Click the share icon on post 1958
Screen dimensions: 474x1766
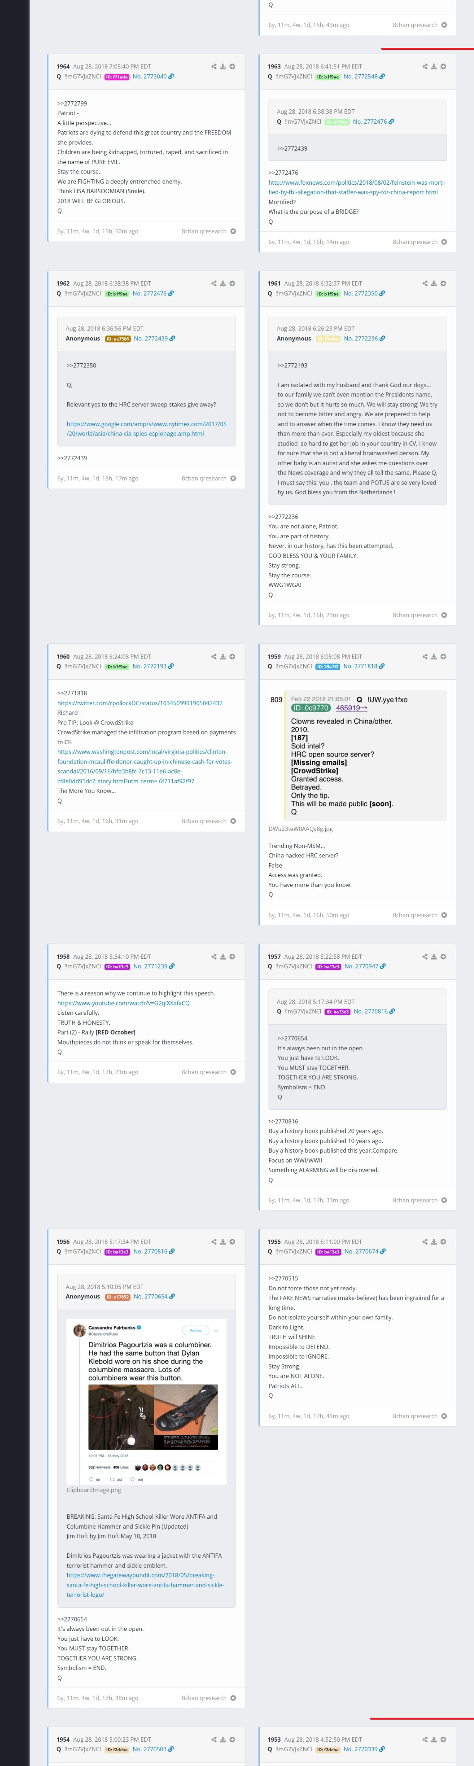pos(214,956)
